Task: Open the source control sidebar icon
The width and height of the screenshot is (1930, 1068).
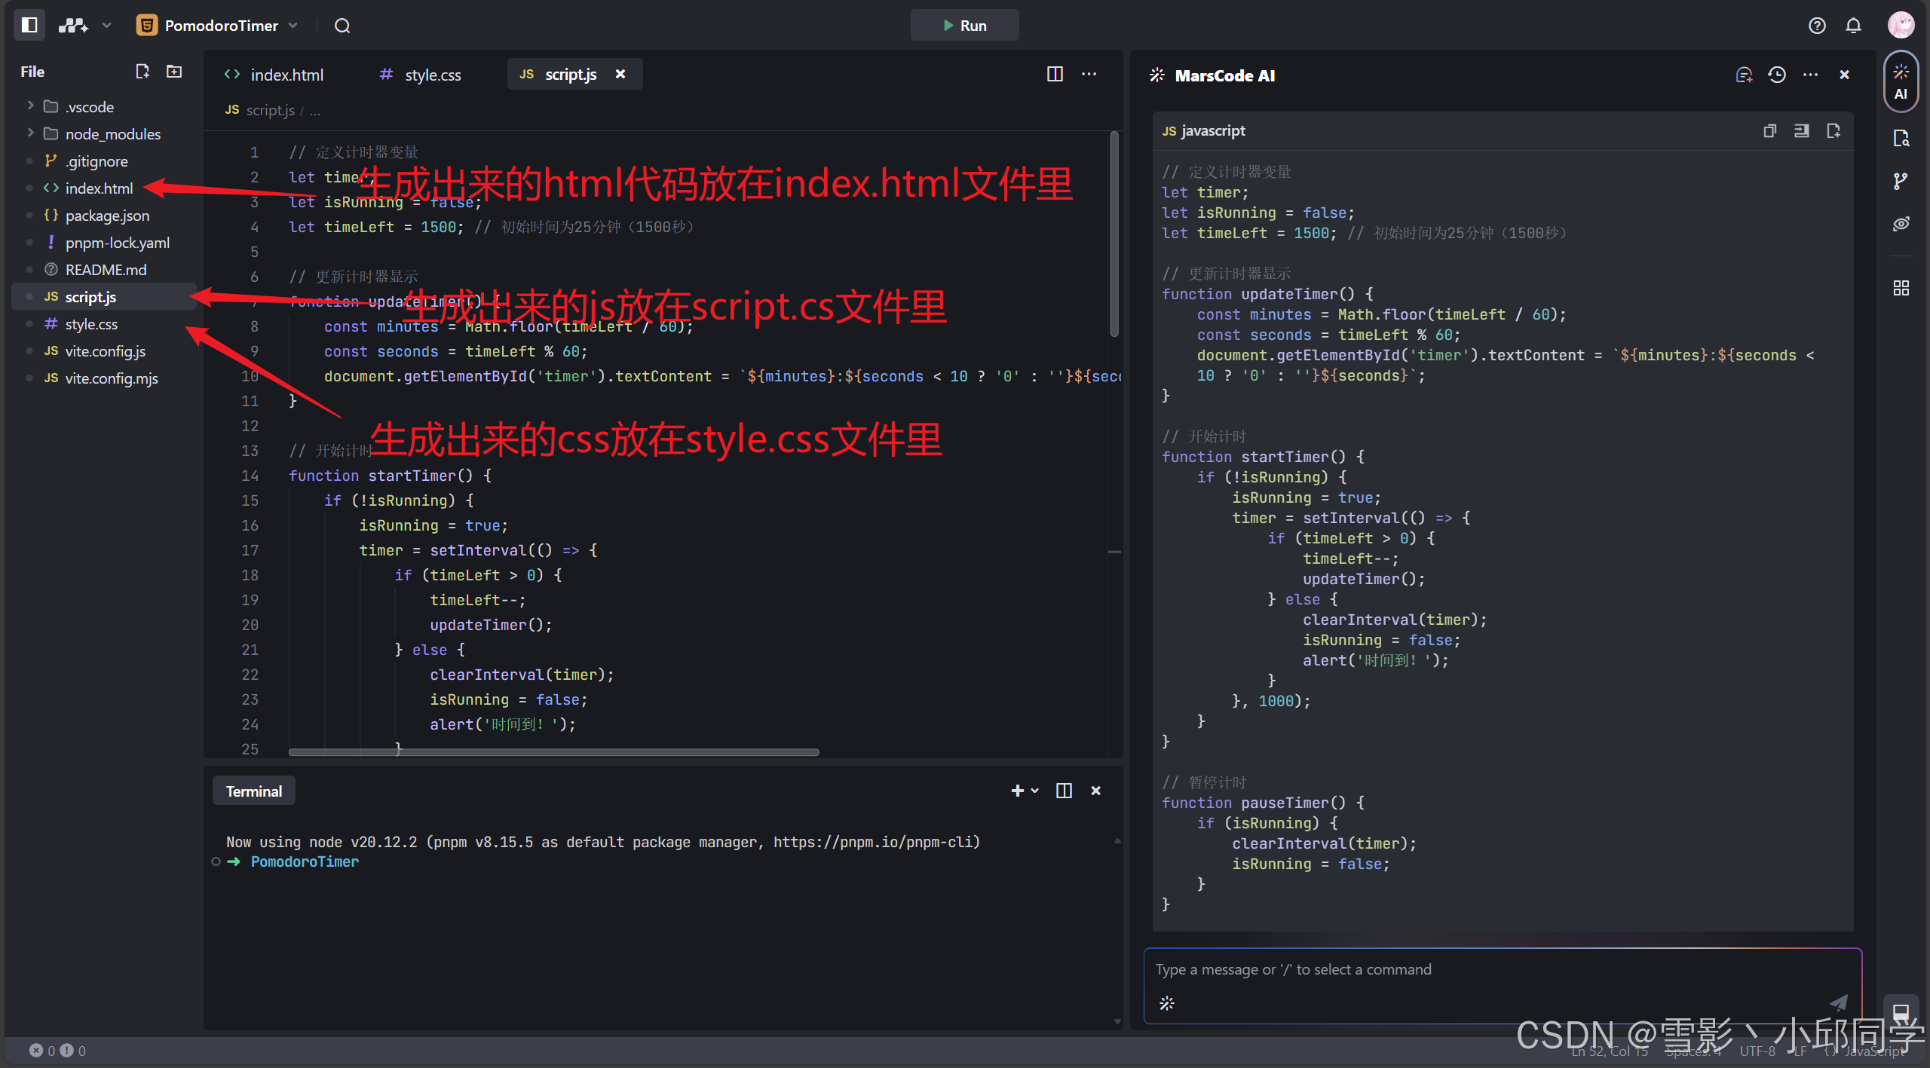Action: tap(1901, 181)
